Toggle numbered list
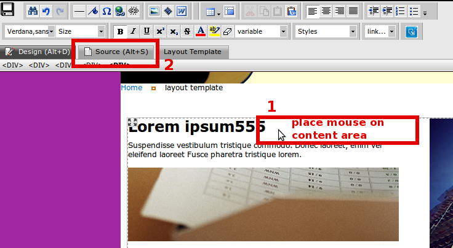The image size is (453, 248). pos(401,11)
